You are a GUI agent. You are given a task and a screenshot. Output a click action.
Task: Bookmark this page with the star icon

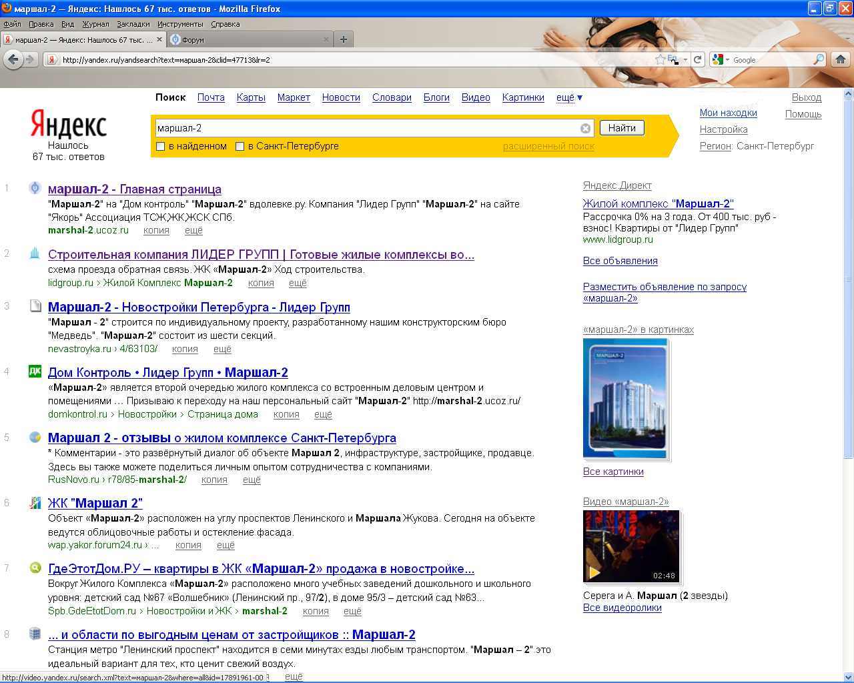tap(661, 59)
